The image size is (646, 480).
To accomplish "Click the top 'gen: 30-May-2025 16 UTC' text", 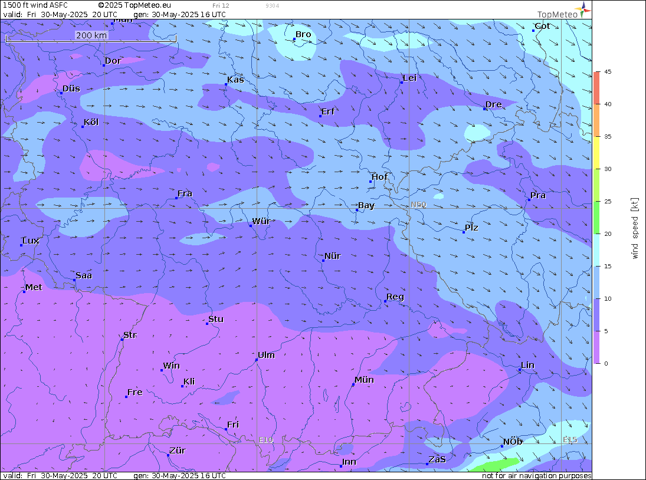I will [x=179, y=14].
